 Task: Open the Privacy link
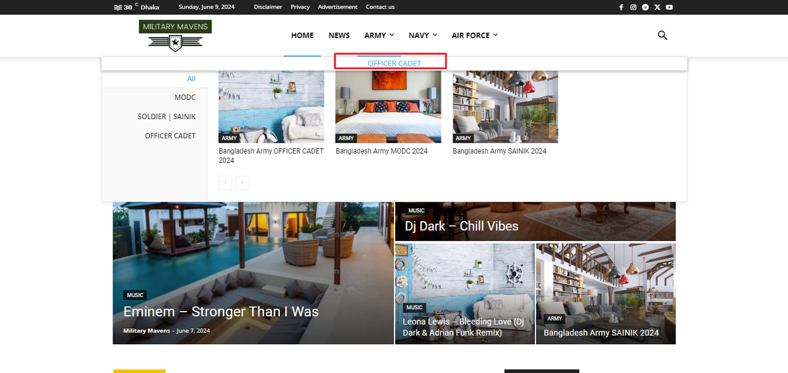[x=300, y=7]
